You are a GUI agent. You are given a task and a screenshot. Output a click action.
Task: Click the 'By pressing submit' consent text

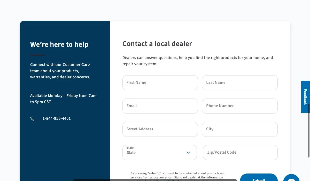tap(178, 176)
